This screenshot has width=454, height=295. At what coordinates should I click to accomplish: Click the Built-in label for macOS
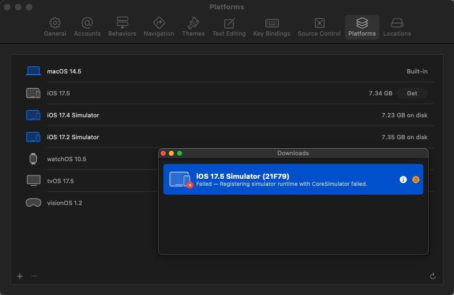point(417,71)
